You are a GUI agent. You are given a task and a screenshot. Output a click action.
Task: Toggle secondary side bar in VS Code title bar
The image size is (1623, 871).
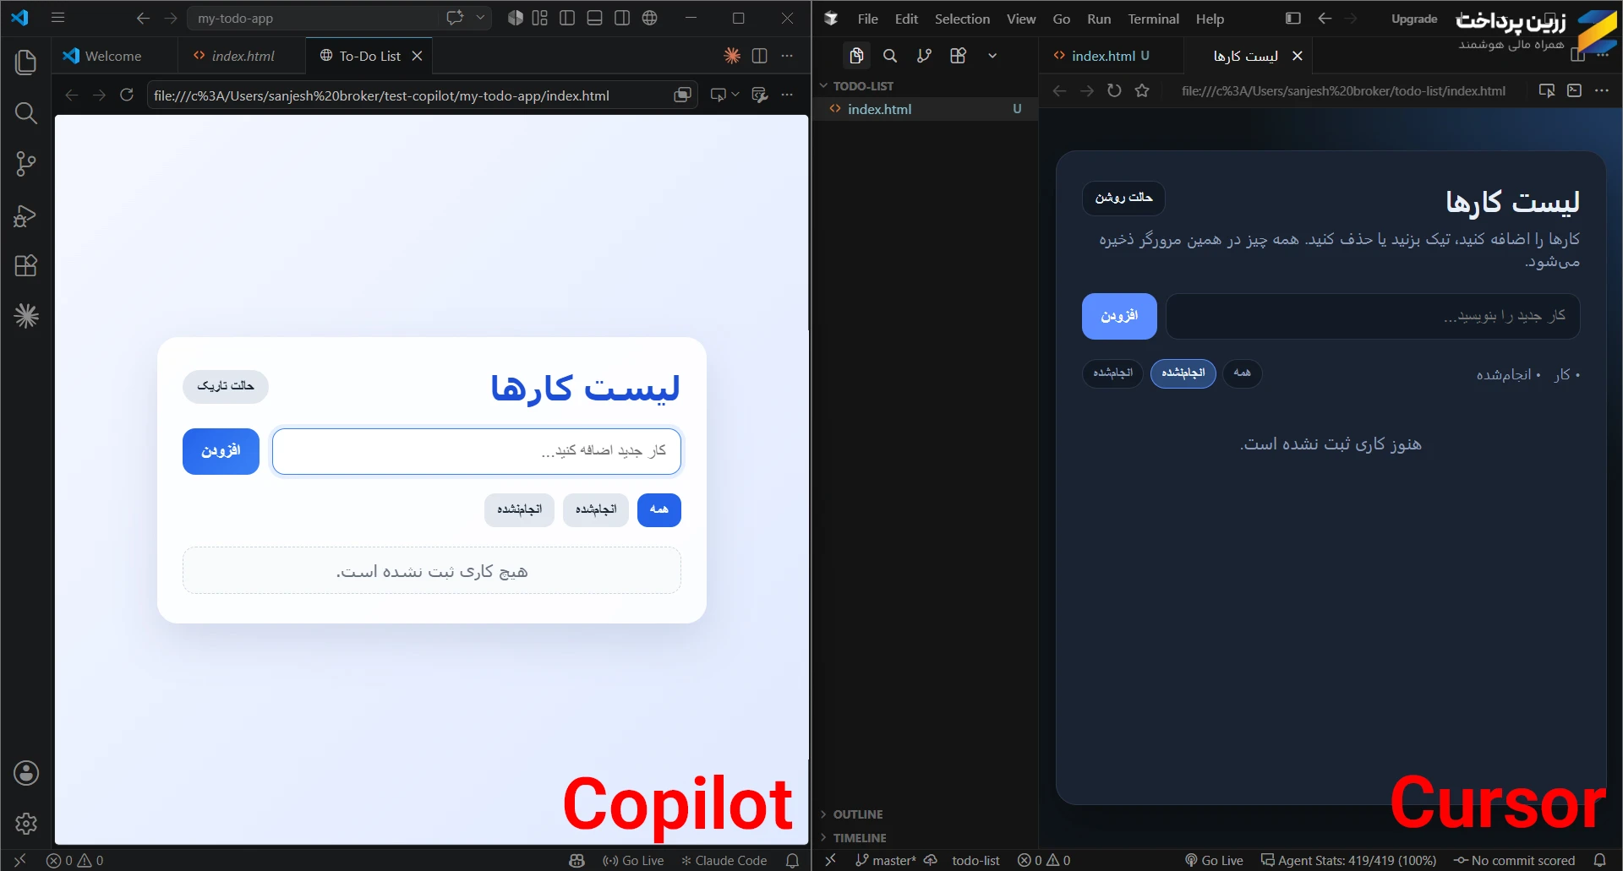(622, 18)
